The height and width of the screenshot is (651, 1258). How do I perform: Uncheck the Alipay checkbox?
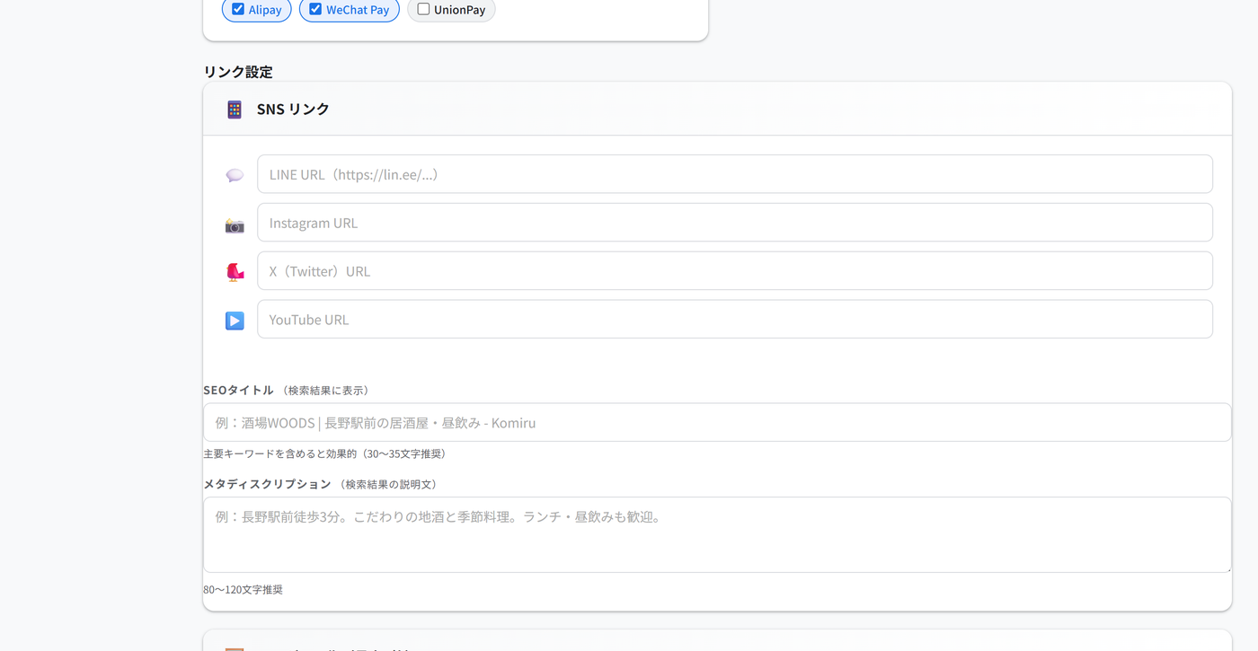click(x=238, y=9)
